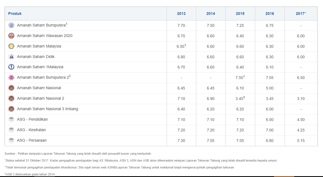Click the ASG - Persaraan name
The width and height of the screenshot is (323, 177).
pyautogui.click(x=32, y=140)
